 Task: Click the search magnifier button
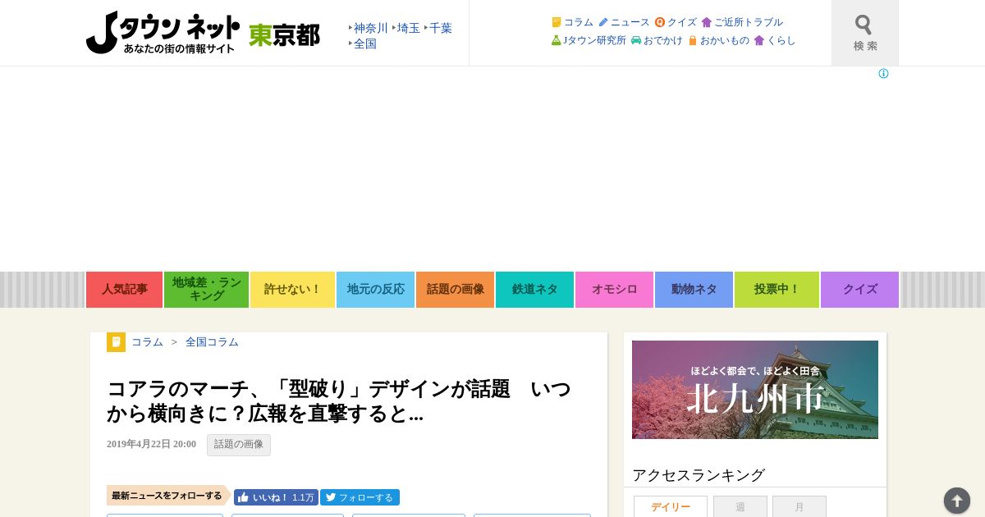(x=864, y=33)
